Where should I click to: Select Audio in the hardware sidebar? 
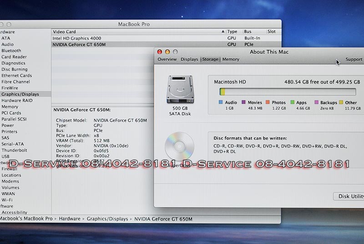coord(7,45)
